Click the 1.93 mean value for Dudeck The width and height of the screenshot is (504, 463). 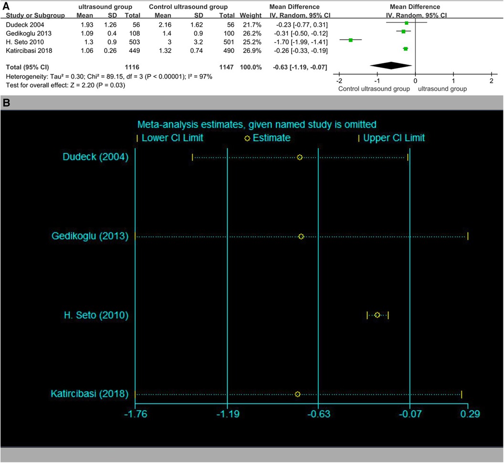click(87, 25)
